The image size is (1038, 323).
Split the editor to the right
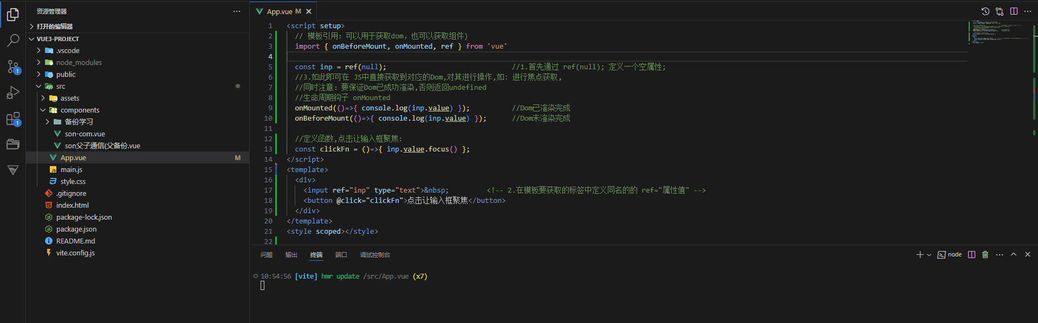tap(1014, 11)
